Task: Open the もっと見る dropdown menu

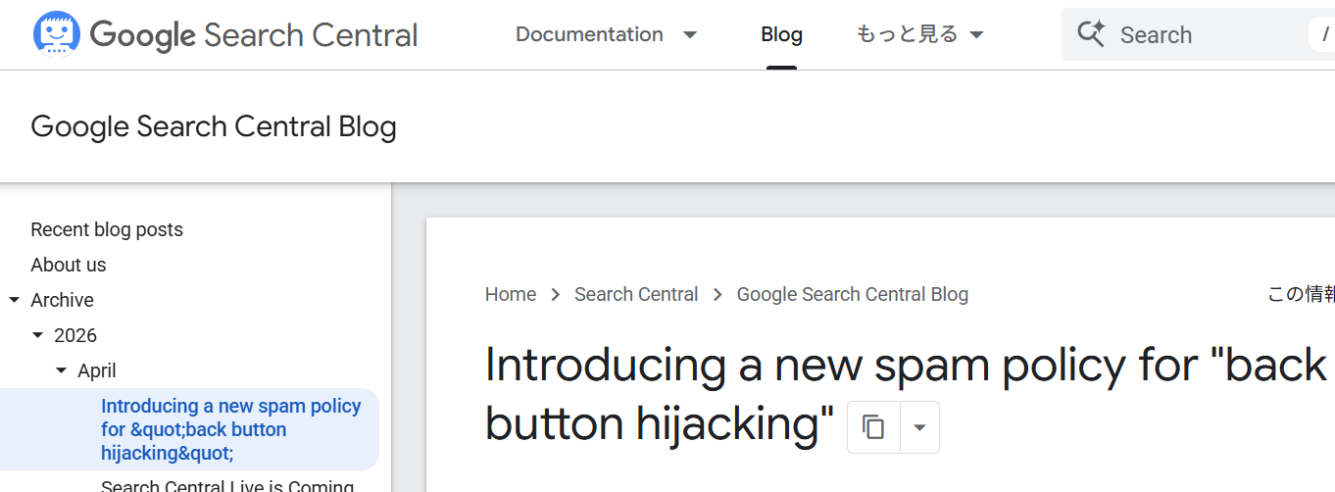Action: [x=919, y=34]
